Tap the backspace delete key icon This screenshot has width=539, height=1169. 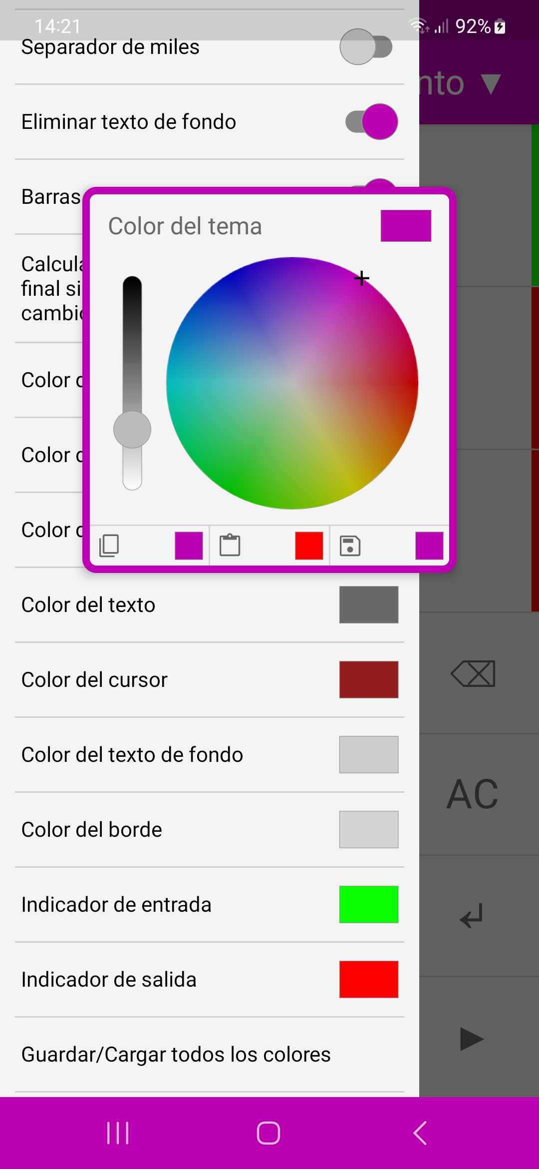tap(473, 674)
